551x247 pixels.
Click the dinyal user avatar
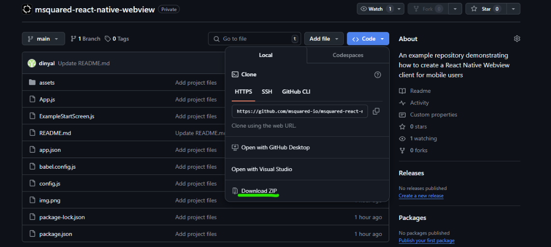point(32,63)
